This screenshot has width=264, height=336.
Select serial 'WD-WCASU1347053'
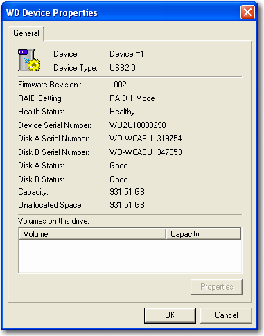(x=146, y=152)
